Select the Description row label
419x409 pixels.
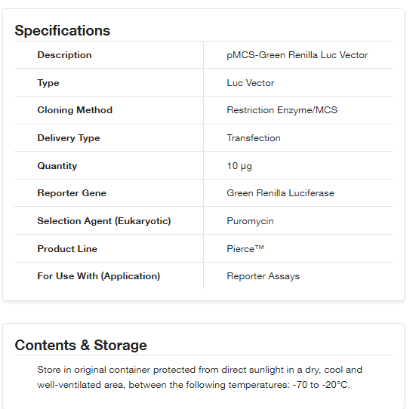pyautogui.click(x=64, y=55)
